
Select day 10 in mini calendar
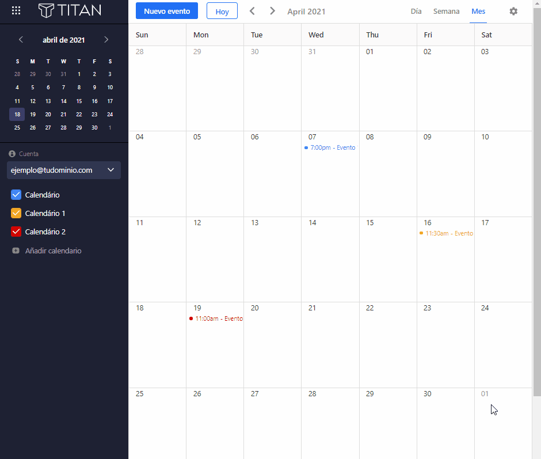click(x=110, y=88)
